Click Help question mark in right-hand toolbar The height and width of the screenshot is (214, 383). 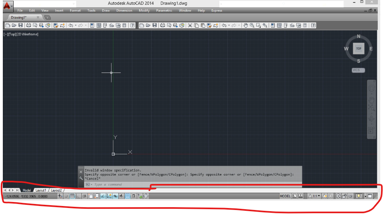coord(313,25)
